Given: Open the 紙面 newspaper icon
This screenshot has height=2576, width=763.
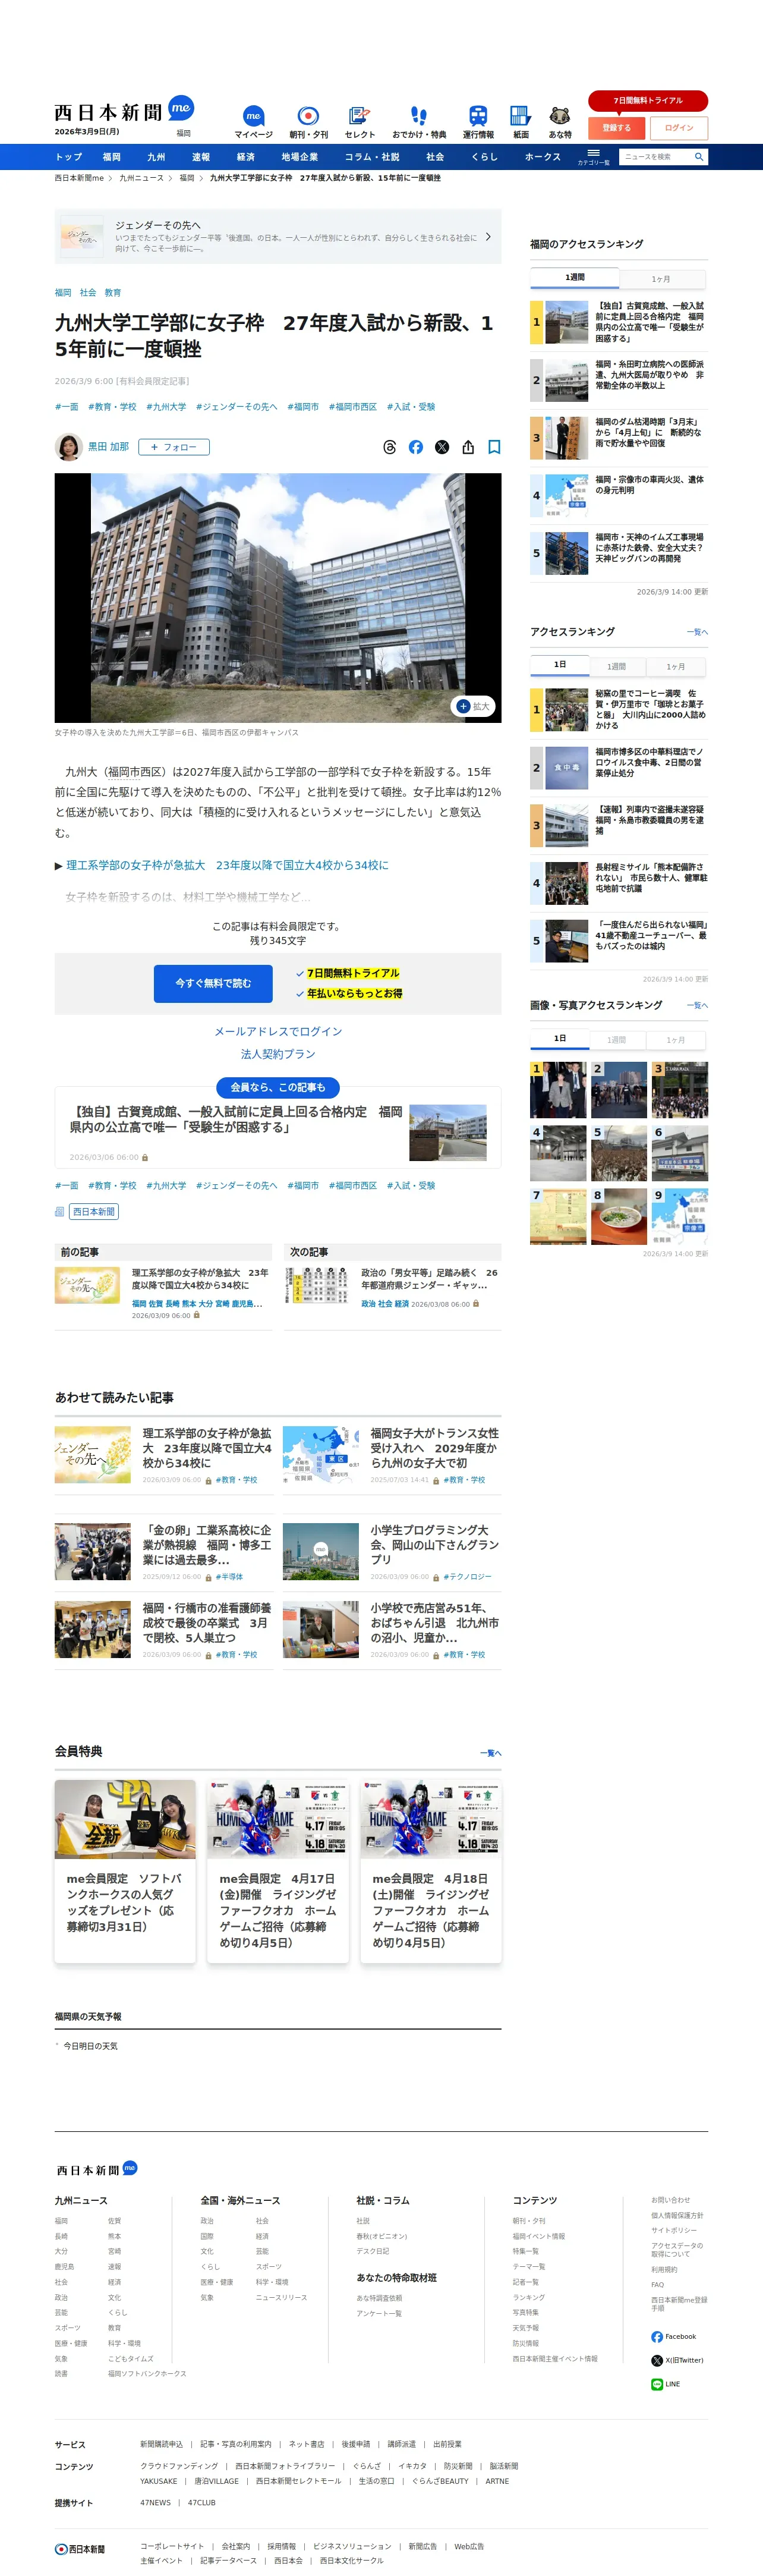Looking at the screenshot, I should 521,122.
